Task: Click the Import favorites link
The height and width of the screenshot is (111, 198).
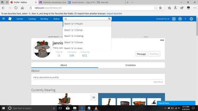Action: pyautogui.click(x=114, y=14)
